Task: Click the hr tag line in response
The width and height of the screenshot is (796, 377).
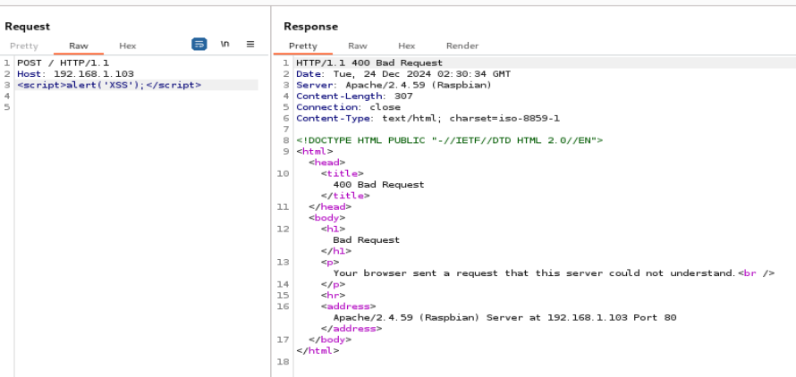Action: (333, 296)
